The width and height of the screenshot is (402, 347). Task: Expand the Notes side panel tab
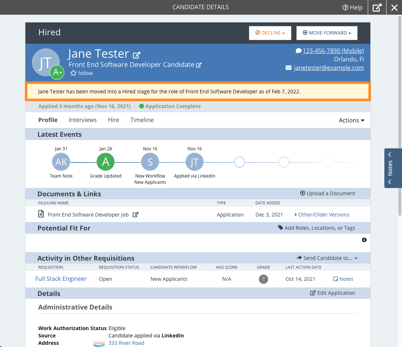click(x=393, y=168)
